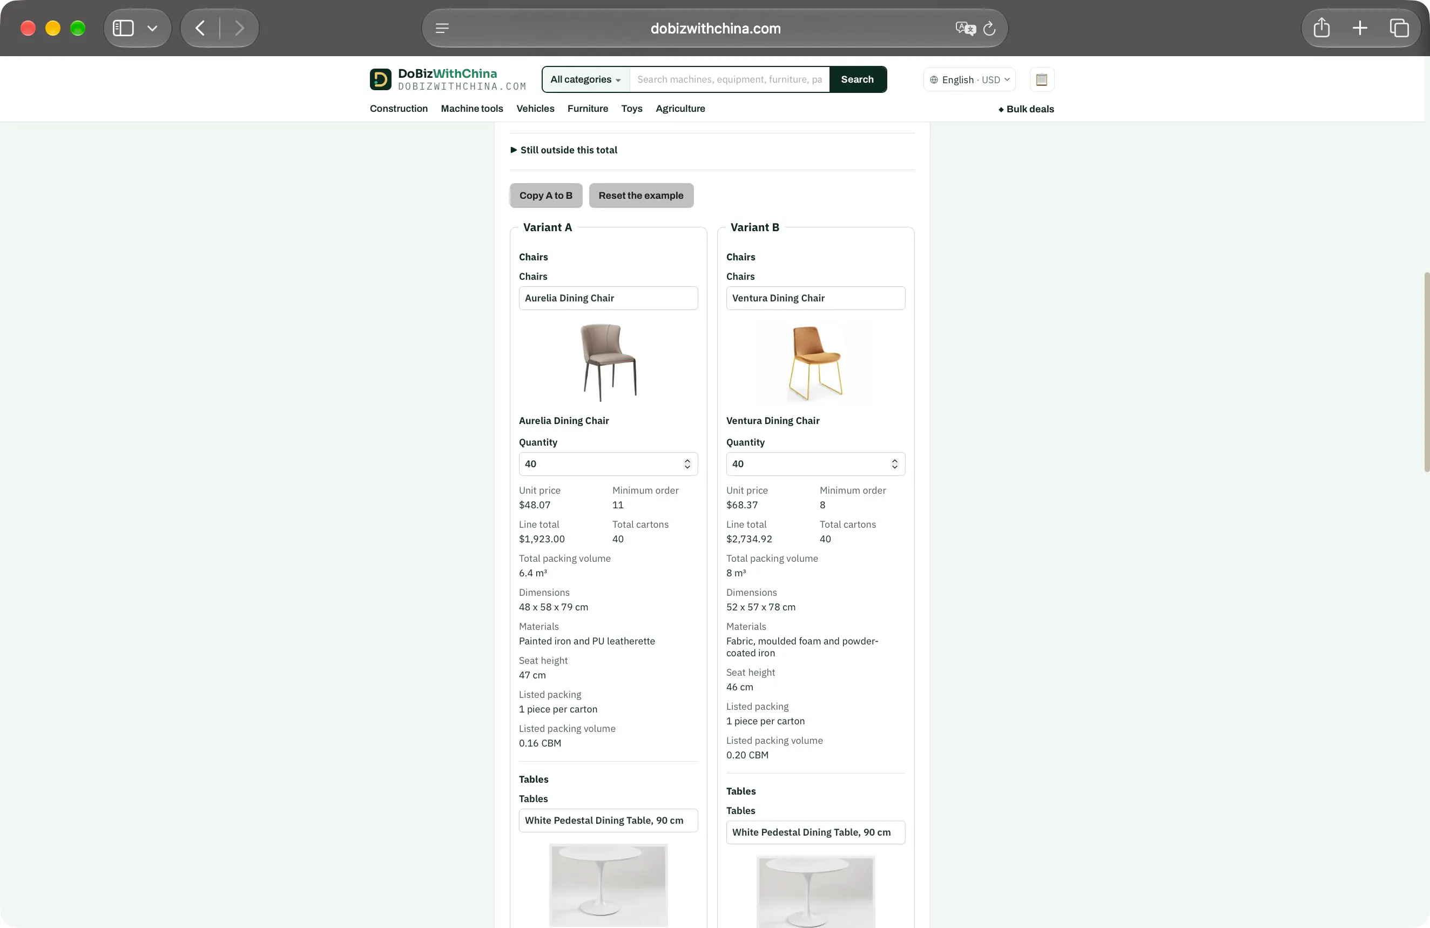
Task: Focus the product search input field
Action: pos(729,79)
